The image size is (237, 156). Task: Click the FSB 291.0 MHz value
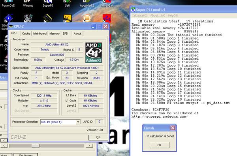44,106
